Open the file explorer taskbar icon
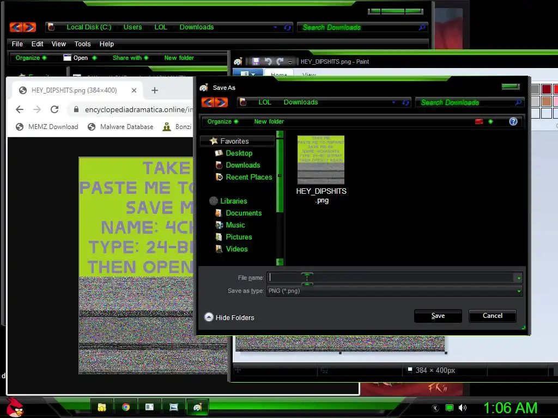 click(x=102, y=407)
